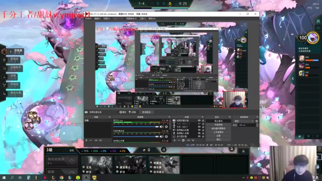The image size is (322, 181).
Task: Click the webcam preview in OBS canvas
Action: tap(234, 99)
